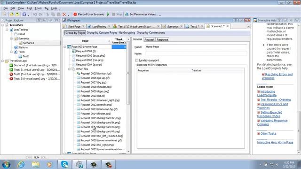
Task: Click the Notes input field
Action: pyautogui.click(x=196, y=54)
